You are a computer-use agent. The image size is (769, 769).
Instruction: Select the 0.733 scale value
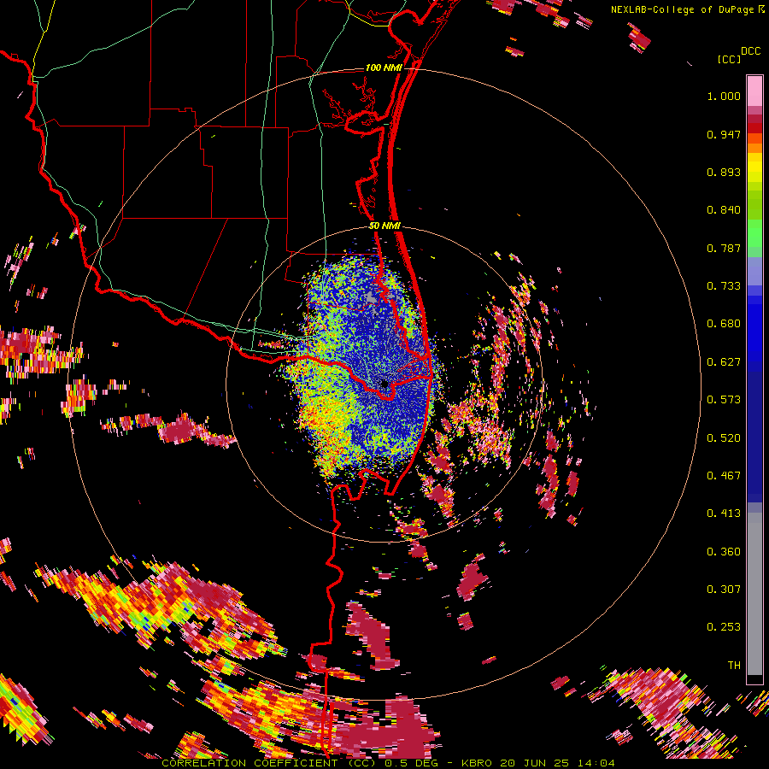[x=724, y=286]
